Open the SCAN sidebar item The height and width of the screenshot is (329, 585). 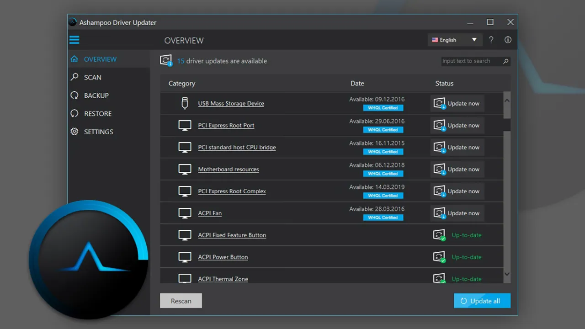click(109, 77)
